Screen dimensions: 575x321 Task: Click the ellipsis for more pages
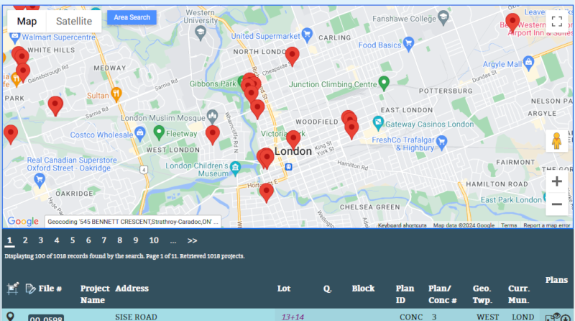(x=173, y=241)
